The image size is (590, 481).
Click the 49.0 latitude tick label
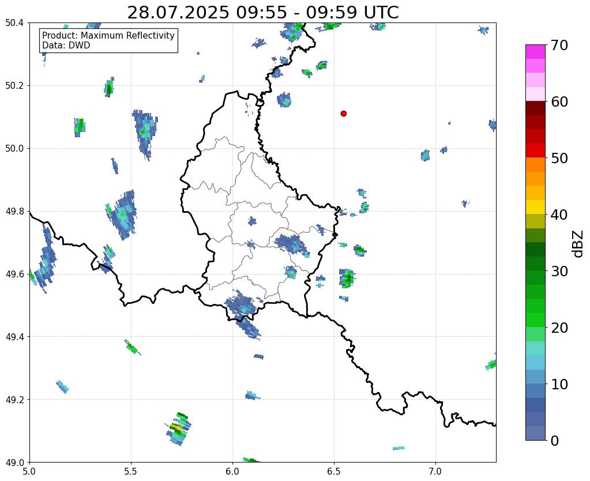coord(14,462)
